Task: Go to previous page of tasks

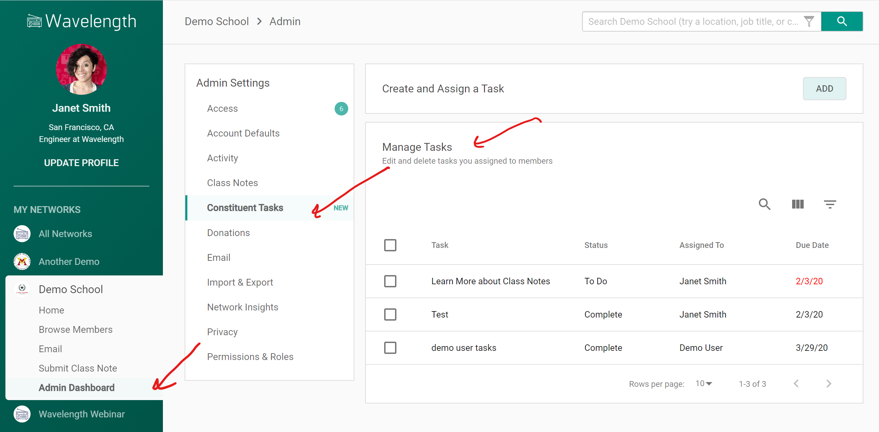Action: coord(796,383)
